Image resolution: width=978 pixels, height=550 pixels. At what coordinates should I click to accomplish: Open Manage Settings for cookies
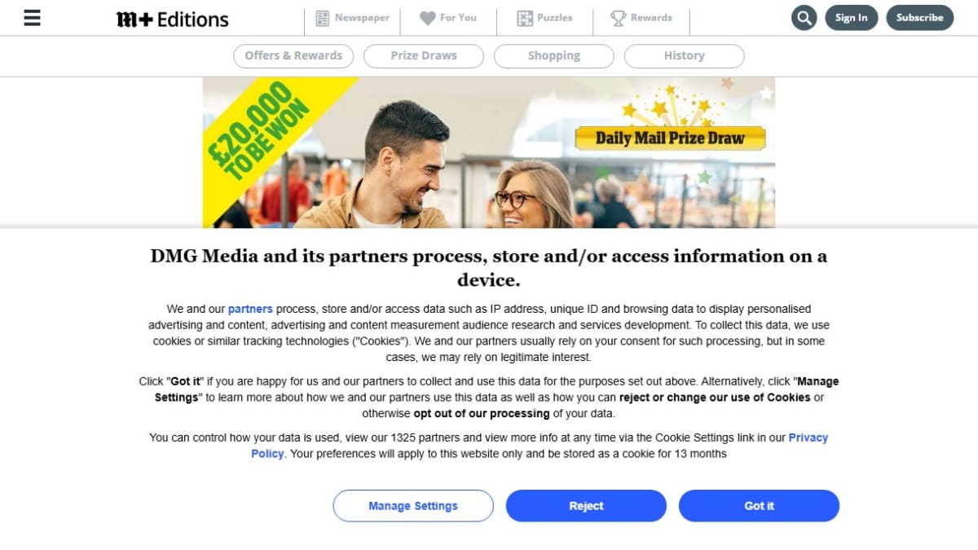[x=413, y=506]
